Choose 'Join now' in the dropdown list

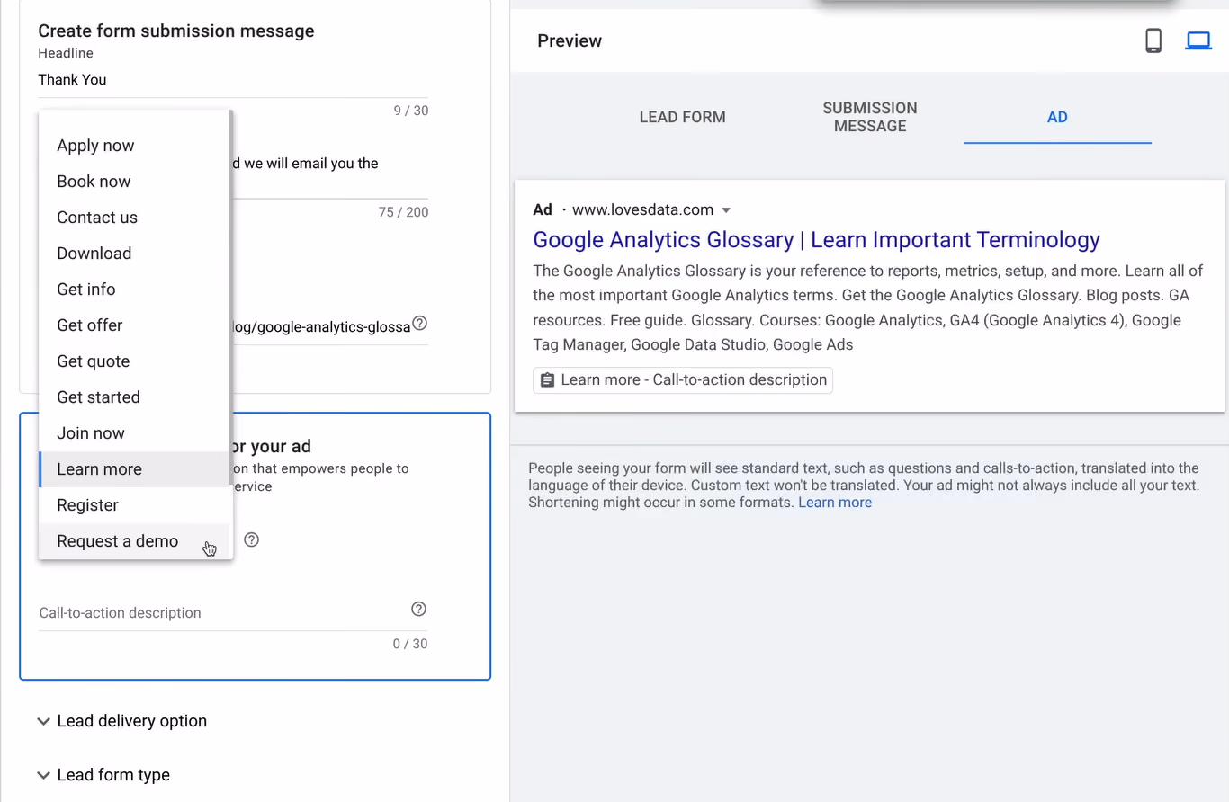[135, 433]
